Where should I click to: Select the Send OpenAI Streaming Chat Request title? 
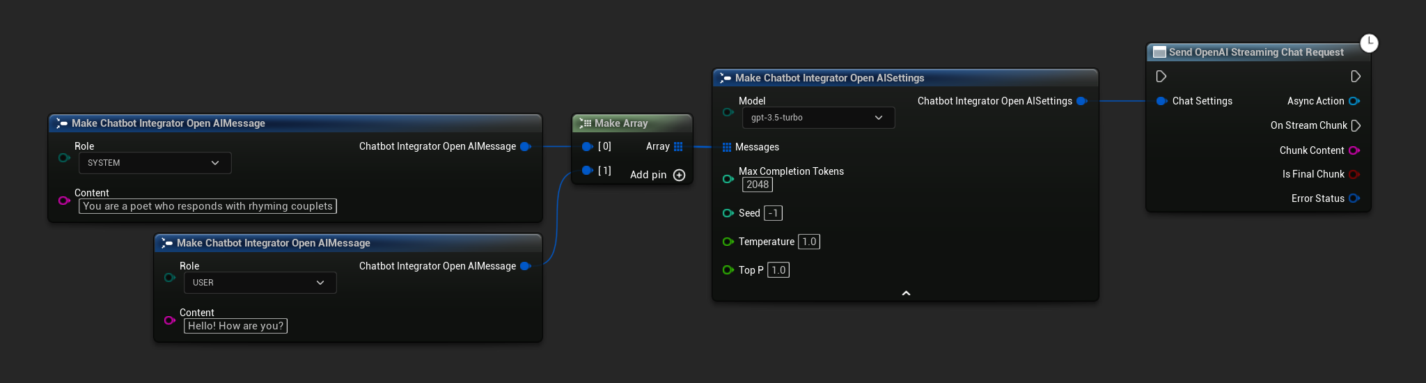click(1255, 52)
